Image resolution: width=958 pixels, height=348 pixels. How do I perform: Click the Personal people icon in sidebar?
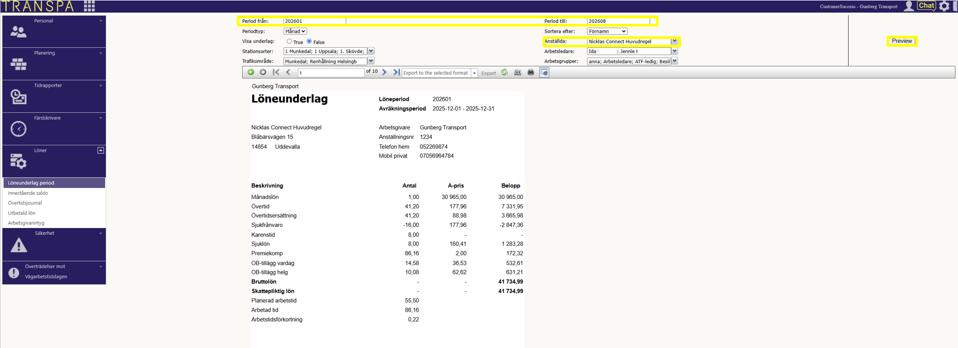click(x=18, y=32)
